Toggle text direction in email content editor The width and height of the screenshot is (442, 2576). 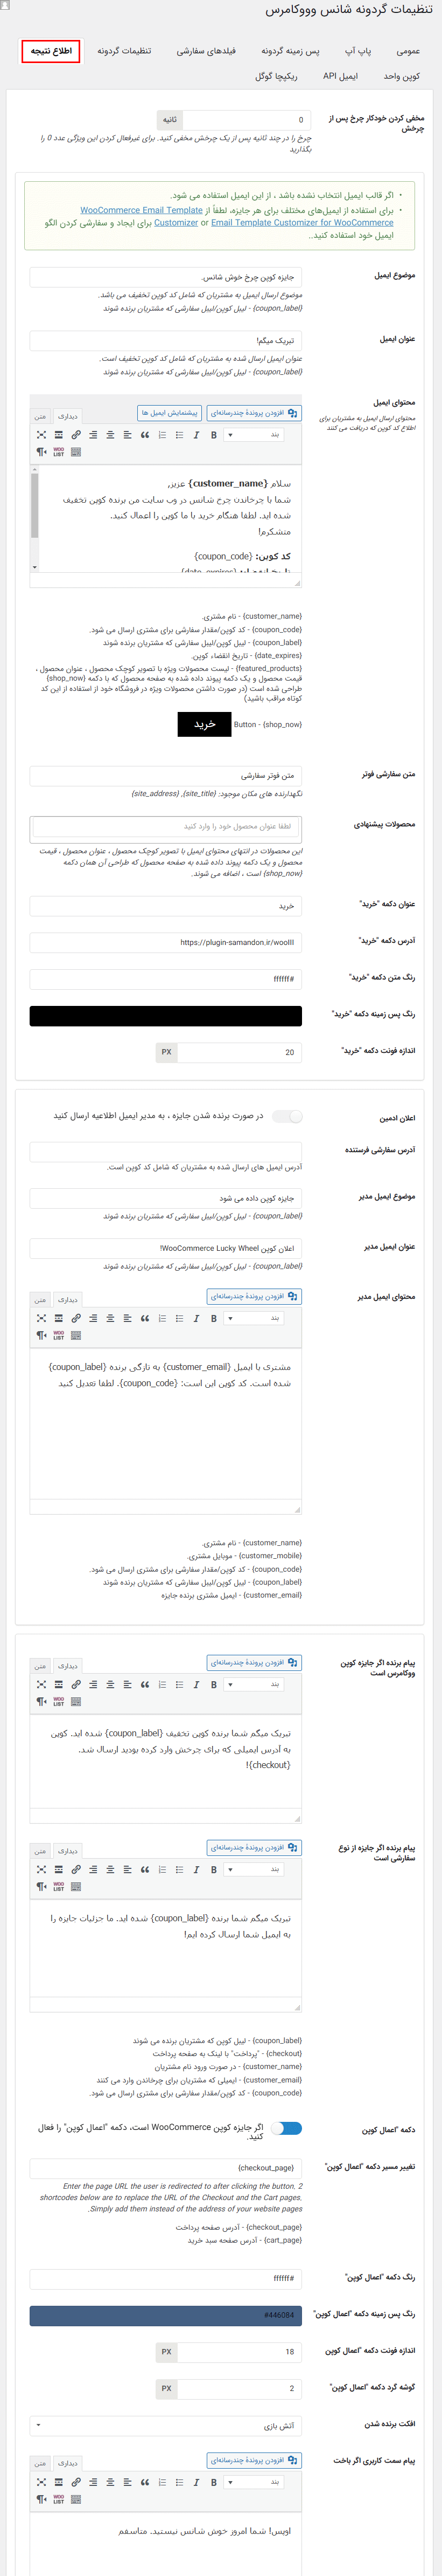pyautogui.click(x=41, y=452)
